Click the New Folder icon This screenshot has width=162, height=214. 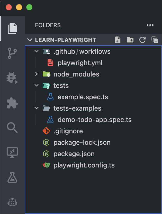pos(130,40)
